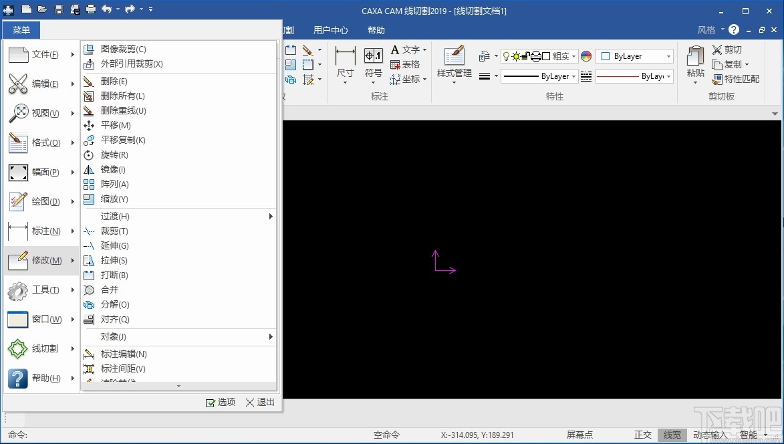Choose Scale 缩放(Y)
Viewport: 784px width, 444px height.
click(x=178, y=199)
